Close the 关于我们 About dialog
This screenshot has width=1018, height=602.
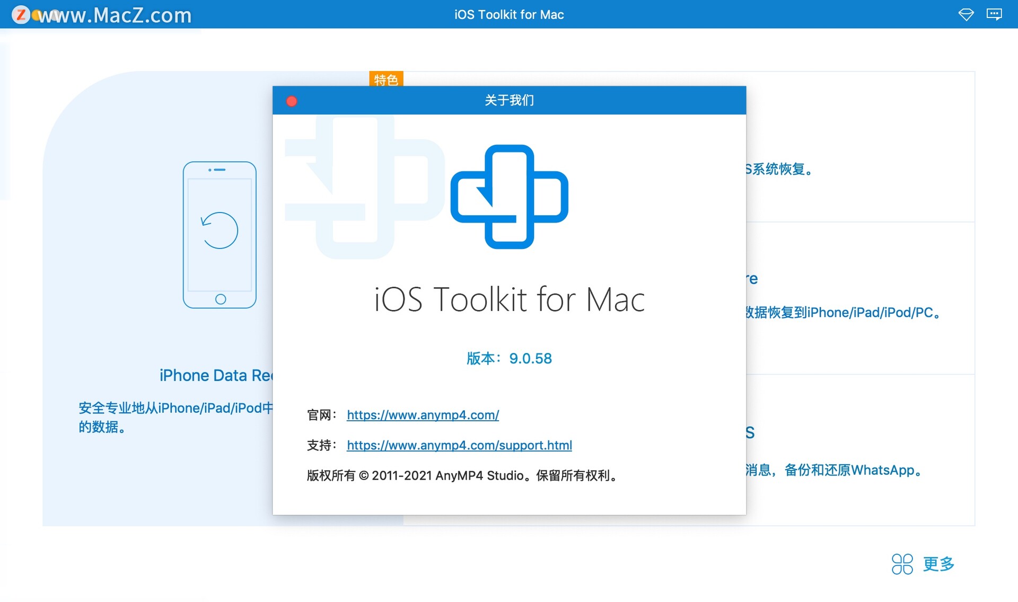click(x=291, y=101)
